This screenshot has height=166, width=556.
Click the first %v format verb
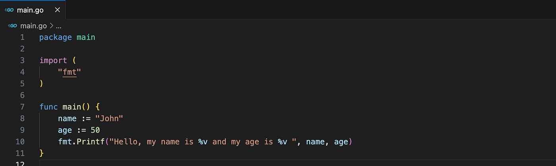203,141
